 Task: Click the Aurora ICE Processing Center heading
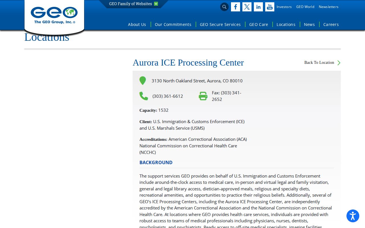(x=188, y=62)
